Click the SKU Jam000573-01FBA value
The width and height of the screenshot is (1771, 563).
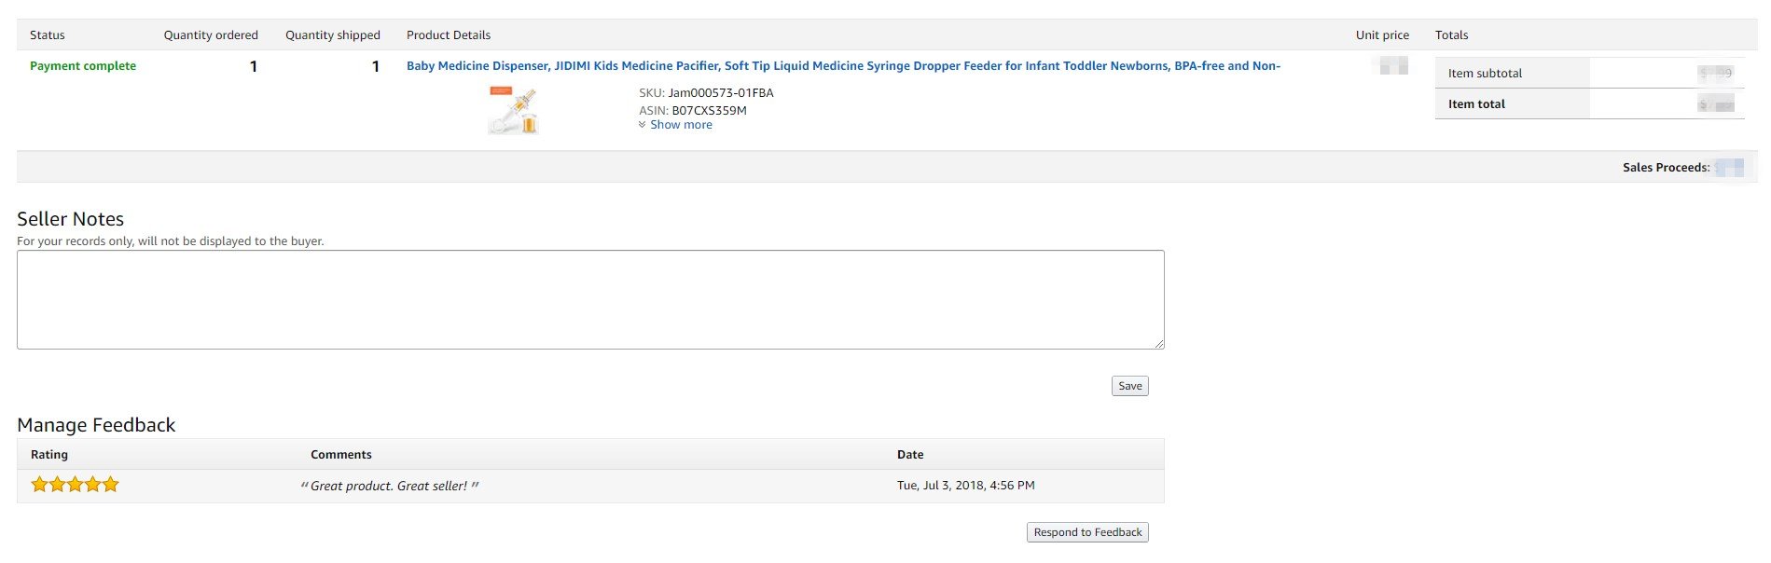pos(721,93)
